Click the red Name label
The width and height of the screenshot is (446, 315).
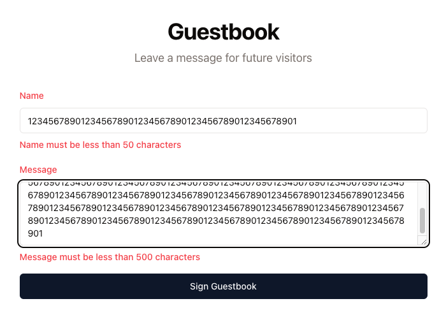tap(32, 96)
